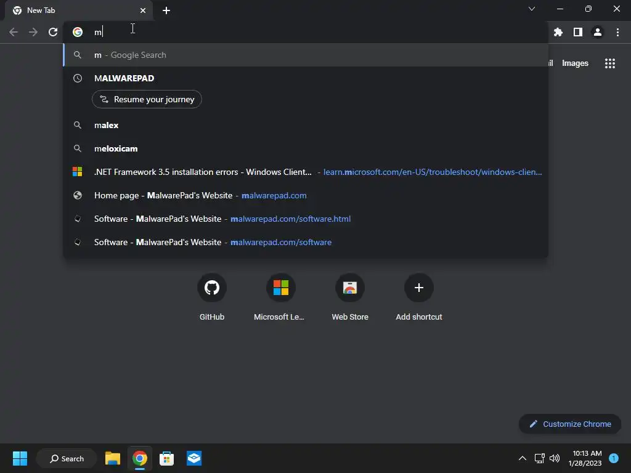Select the 'meloxicam' search suggestion
Image resolution: width=631 pixels, height=473 pixels.
pos(306,148)
